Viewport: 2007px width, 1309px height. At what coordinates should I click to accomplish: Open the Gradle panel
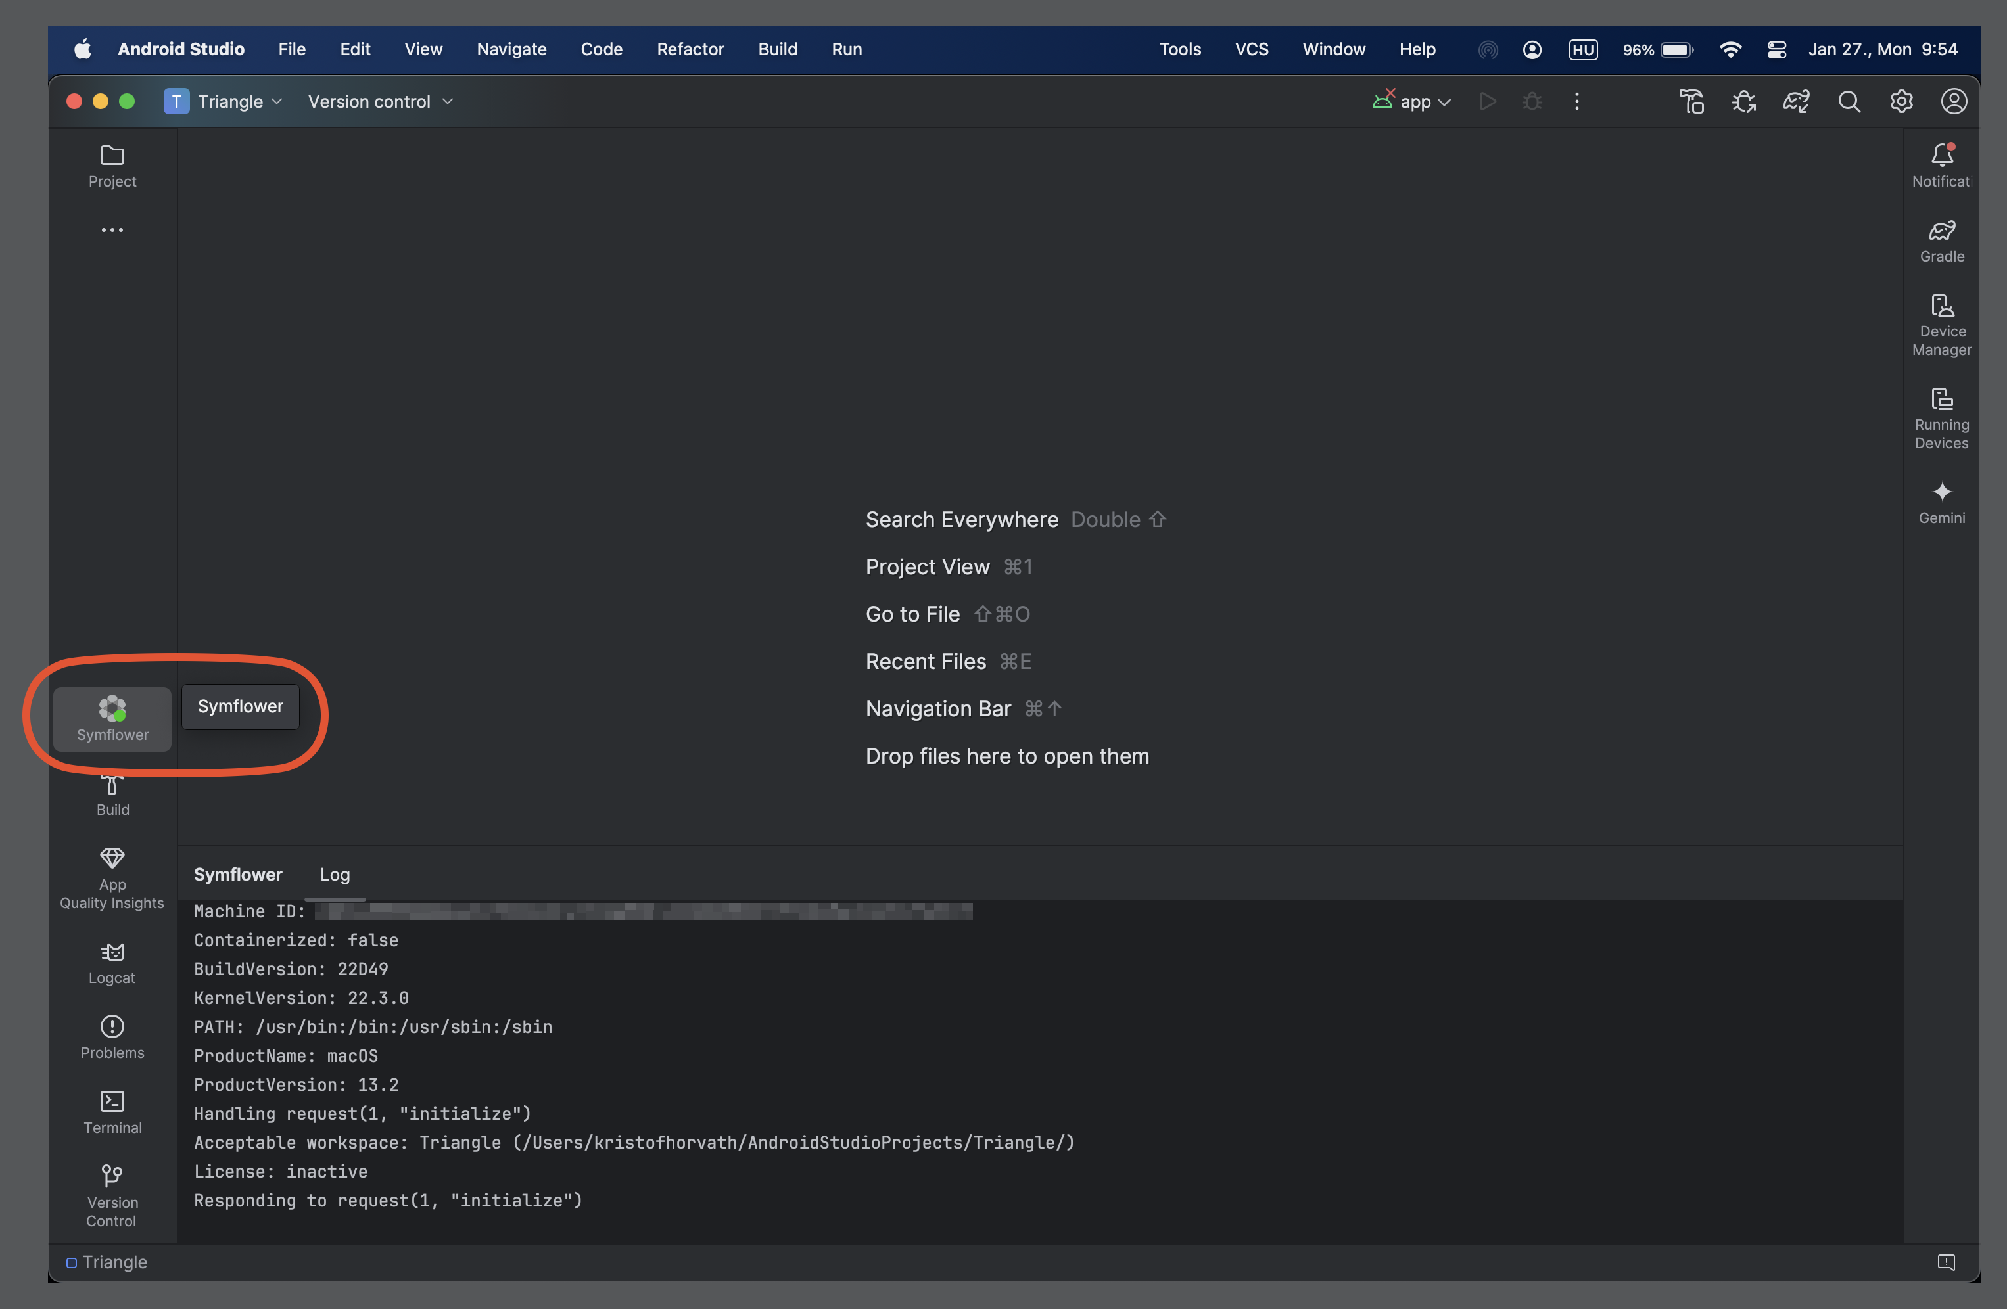[1940, 239]
